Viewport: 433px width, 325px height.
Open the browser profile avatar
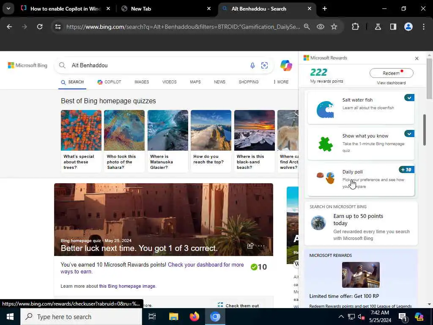(408, 27)
